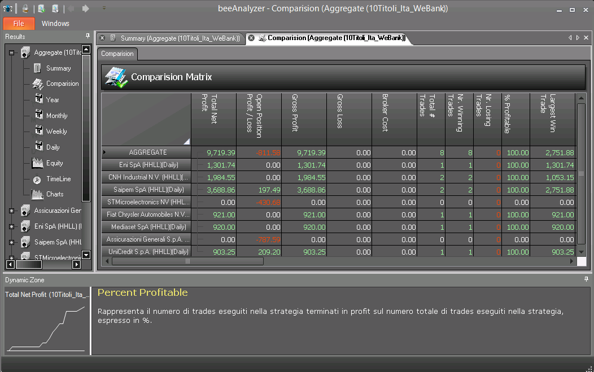Switch to the Summary (Aggregate) tab
The height and width of the screenshot is (372, 594).
coord(180,38)
